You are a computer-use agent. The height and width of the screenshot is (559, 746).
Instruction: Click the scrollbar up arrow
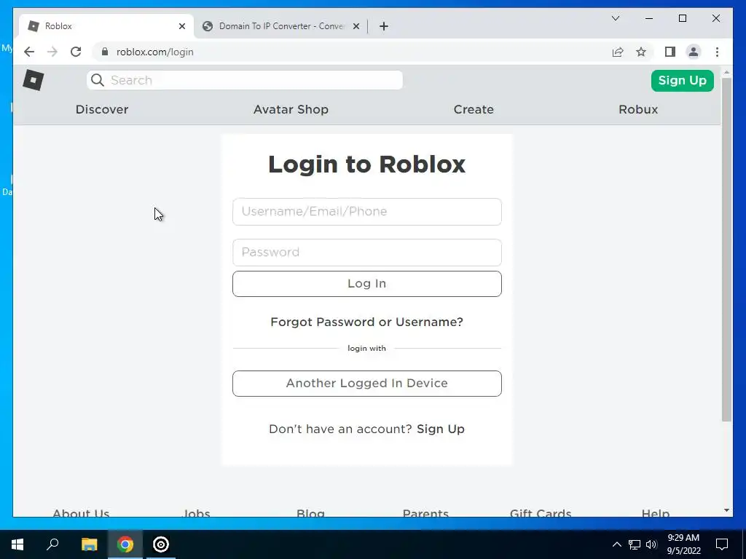point(726,72)
